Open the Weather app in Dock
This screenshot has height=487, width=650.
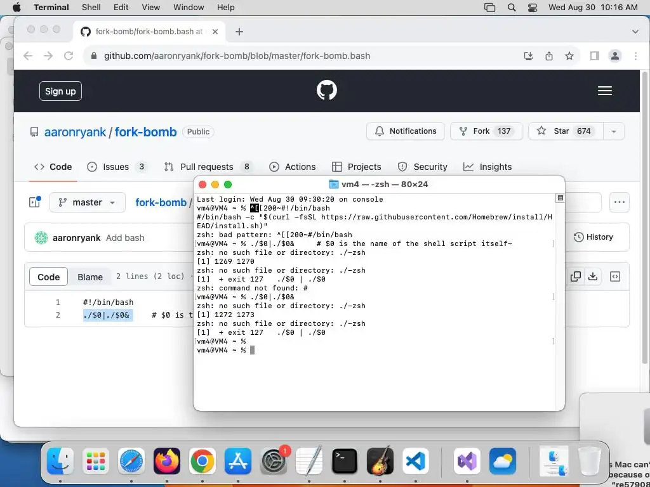(x=503, y=461)
